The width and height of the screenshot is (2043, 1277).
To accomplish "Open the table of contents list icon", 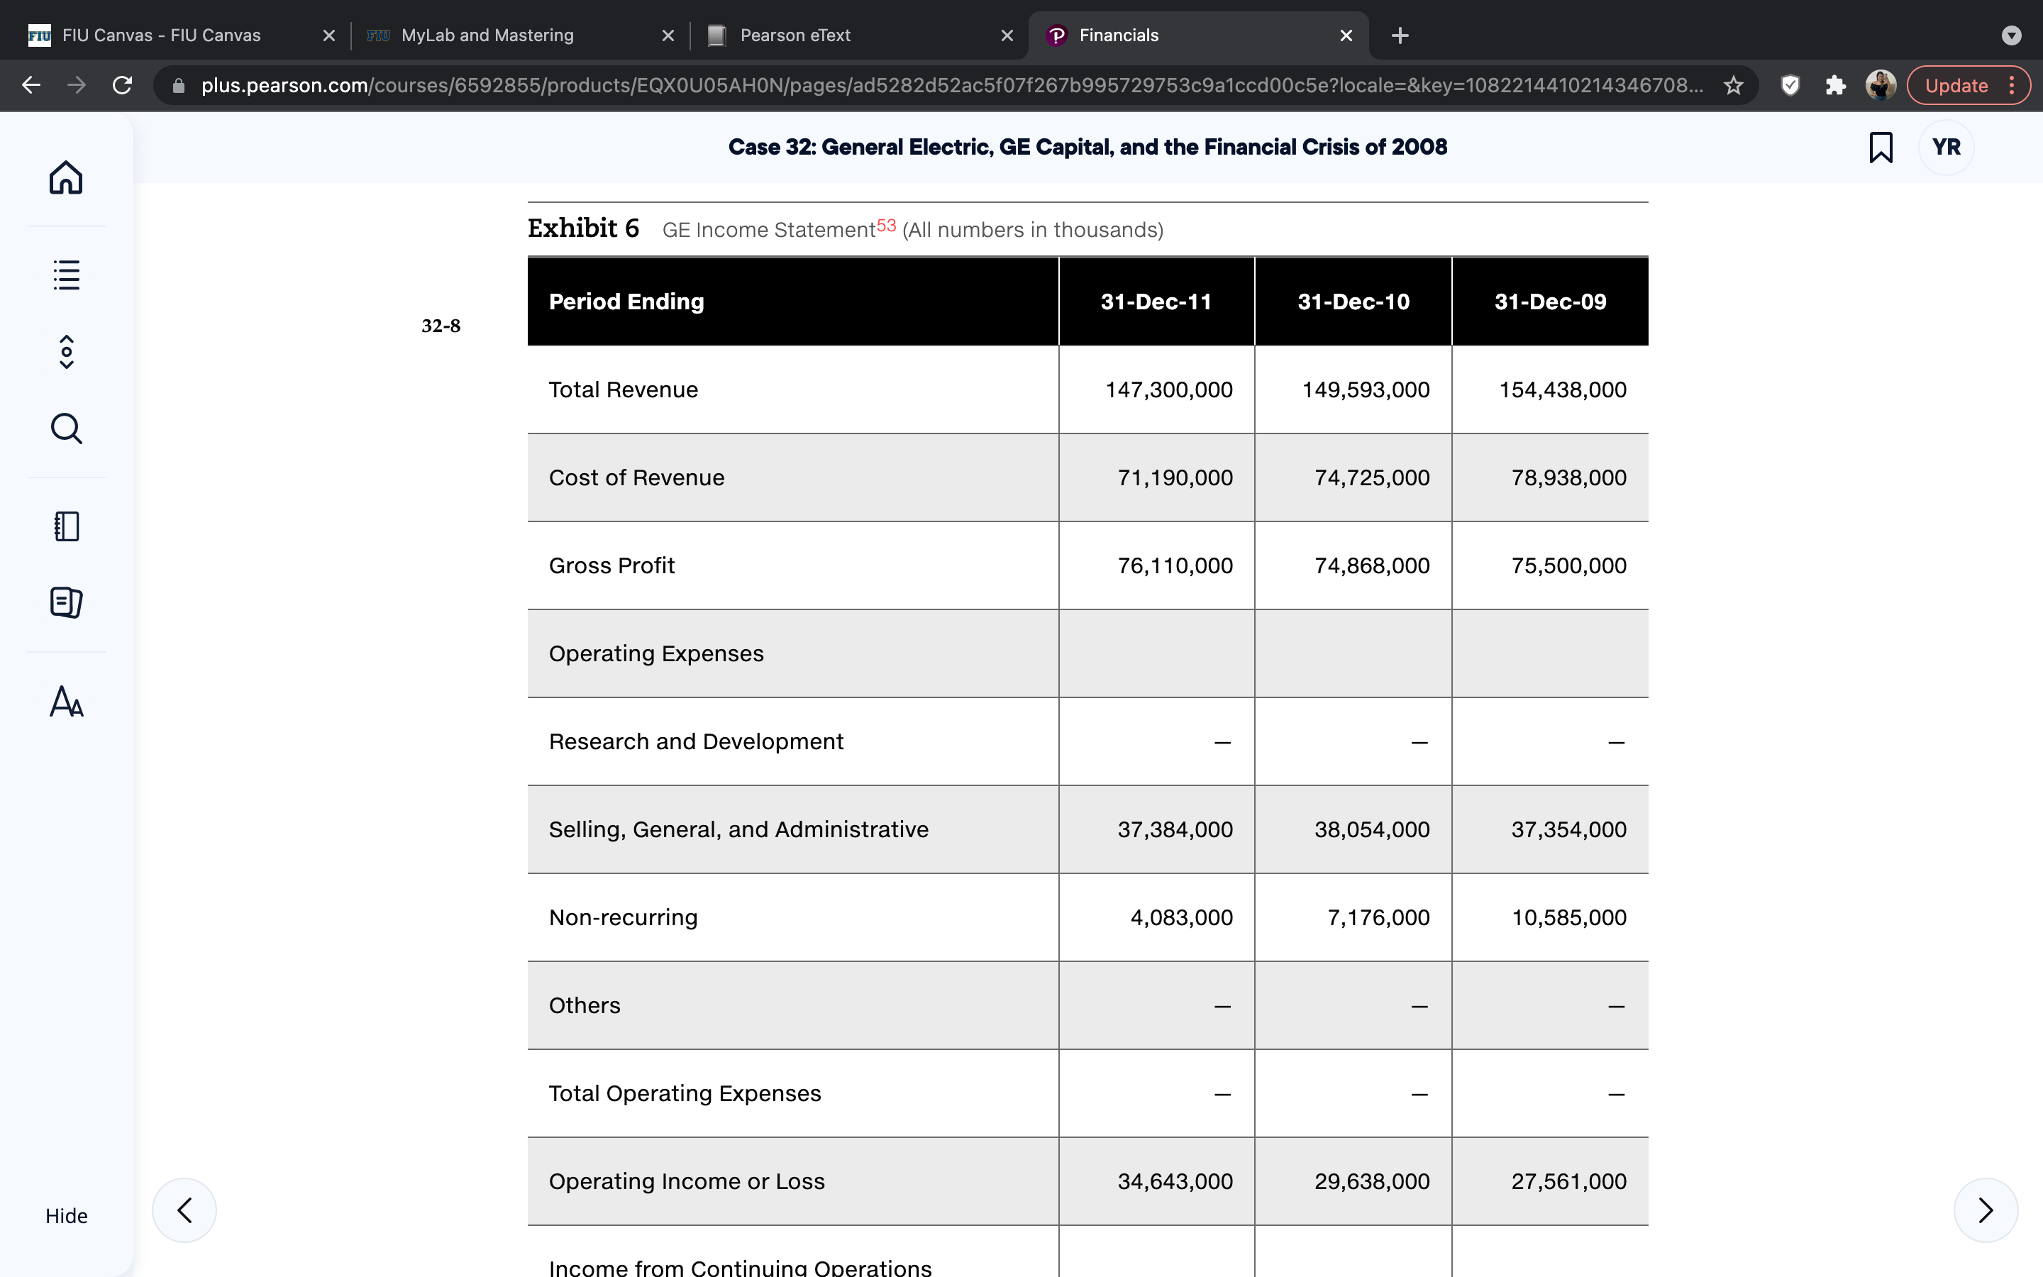I will click(66, 275).
